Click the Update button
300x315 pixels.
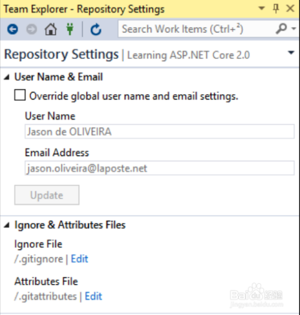point(47,195)
